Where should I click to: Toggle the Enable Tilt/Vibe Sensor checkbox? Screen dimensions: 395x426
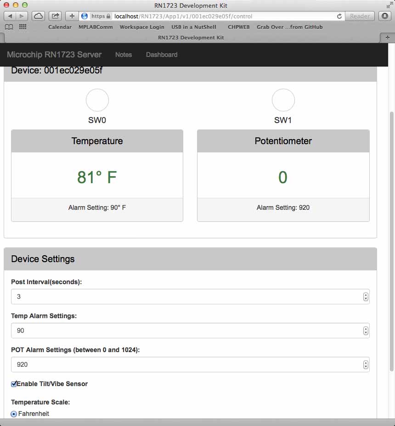tap(14, 384)
